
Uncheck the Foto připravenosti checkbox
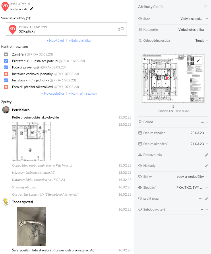[6, 67]
